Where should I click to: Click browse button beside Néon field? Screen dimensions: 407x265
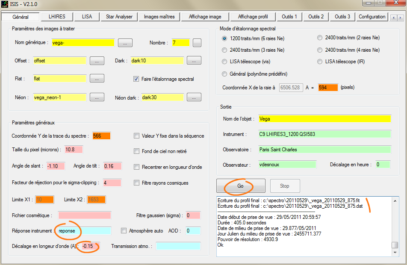pyautogui.click(x=97, y=97)
